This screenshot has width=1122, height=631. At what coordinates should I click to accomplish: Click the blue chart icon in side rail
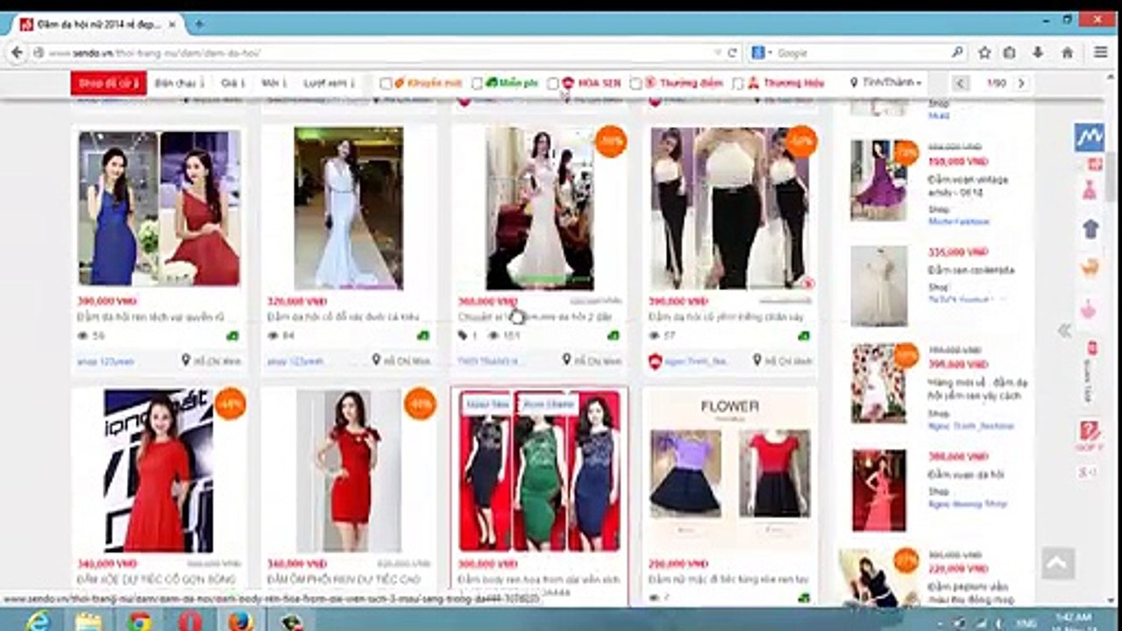click(x=1090, y=137)
